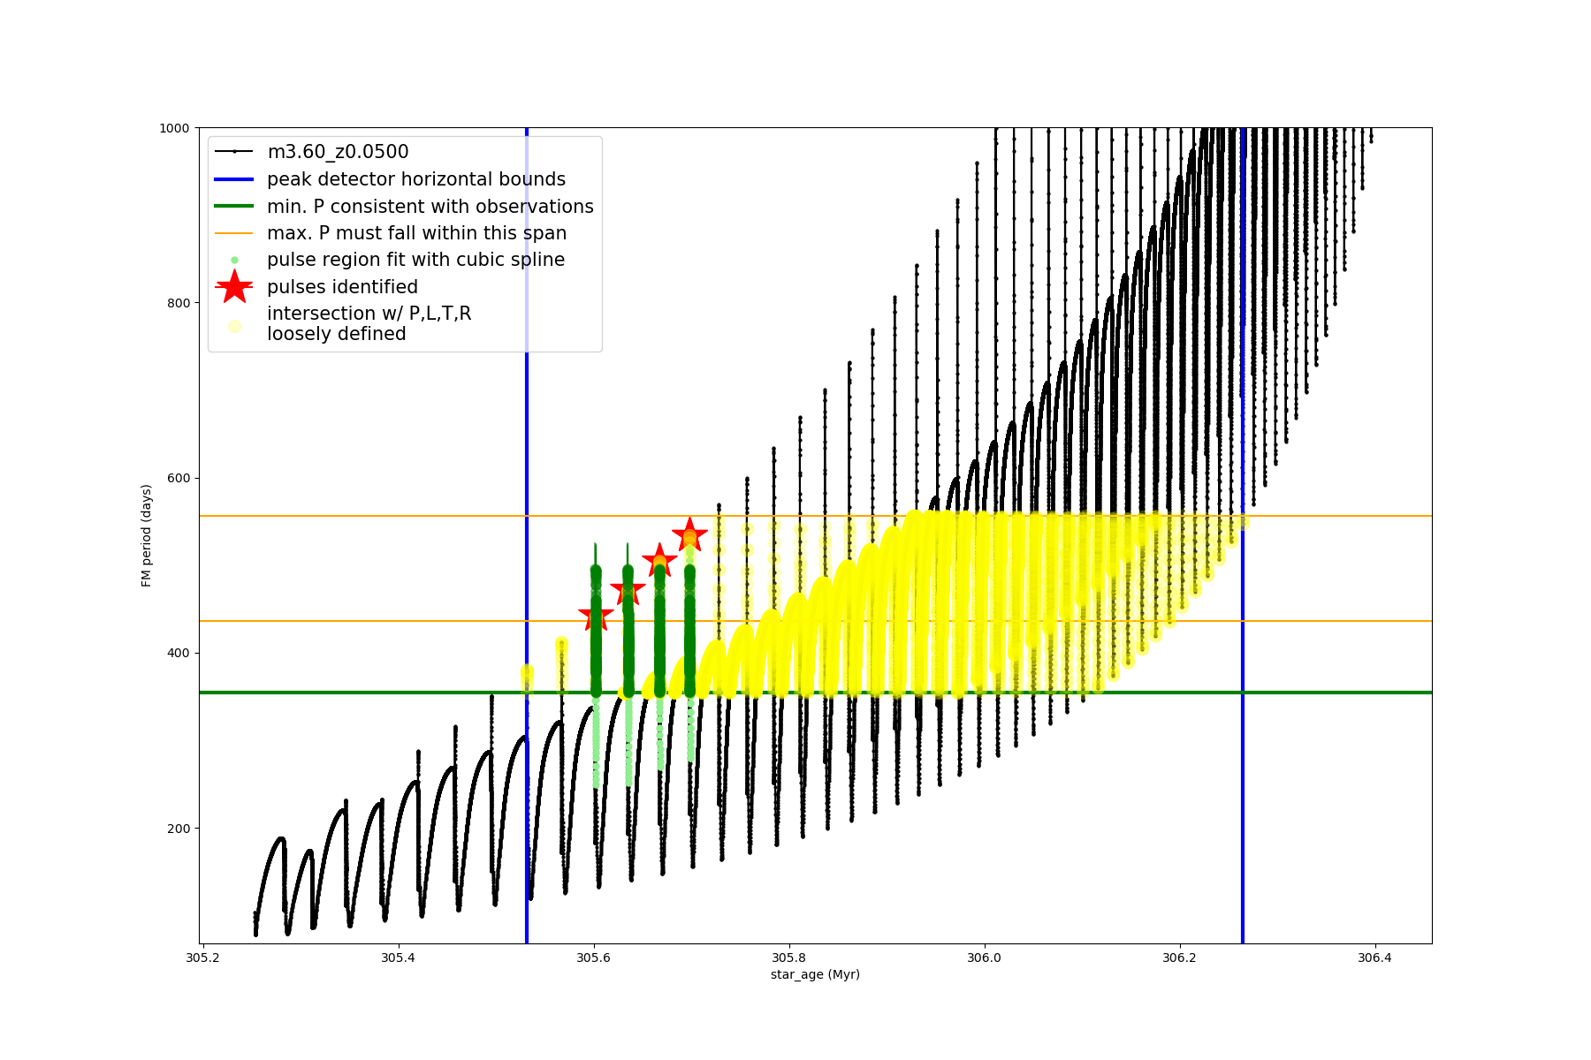Select the 'peak detector horizontal bounds' legend label
The height and width of the screenshot is (1060, 1591).
tap(415, 179)
